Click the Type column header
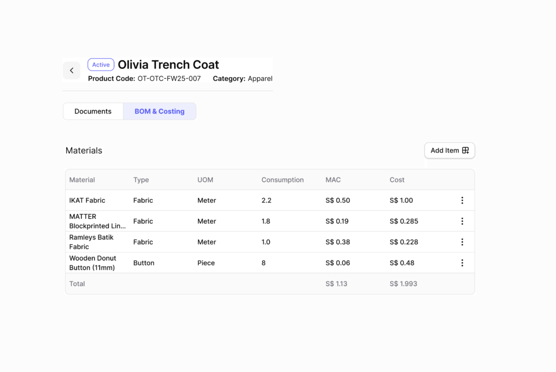 [x=141, y=180]
